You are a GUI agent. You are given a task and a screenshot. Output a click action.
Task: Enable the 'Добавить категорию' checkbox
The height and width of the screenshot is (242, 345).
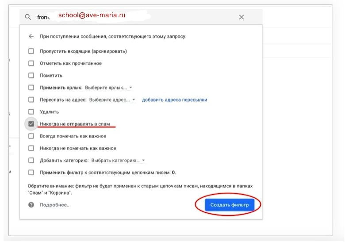(31, 161)
